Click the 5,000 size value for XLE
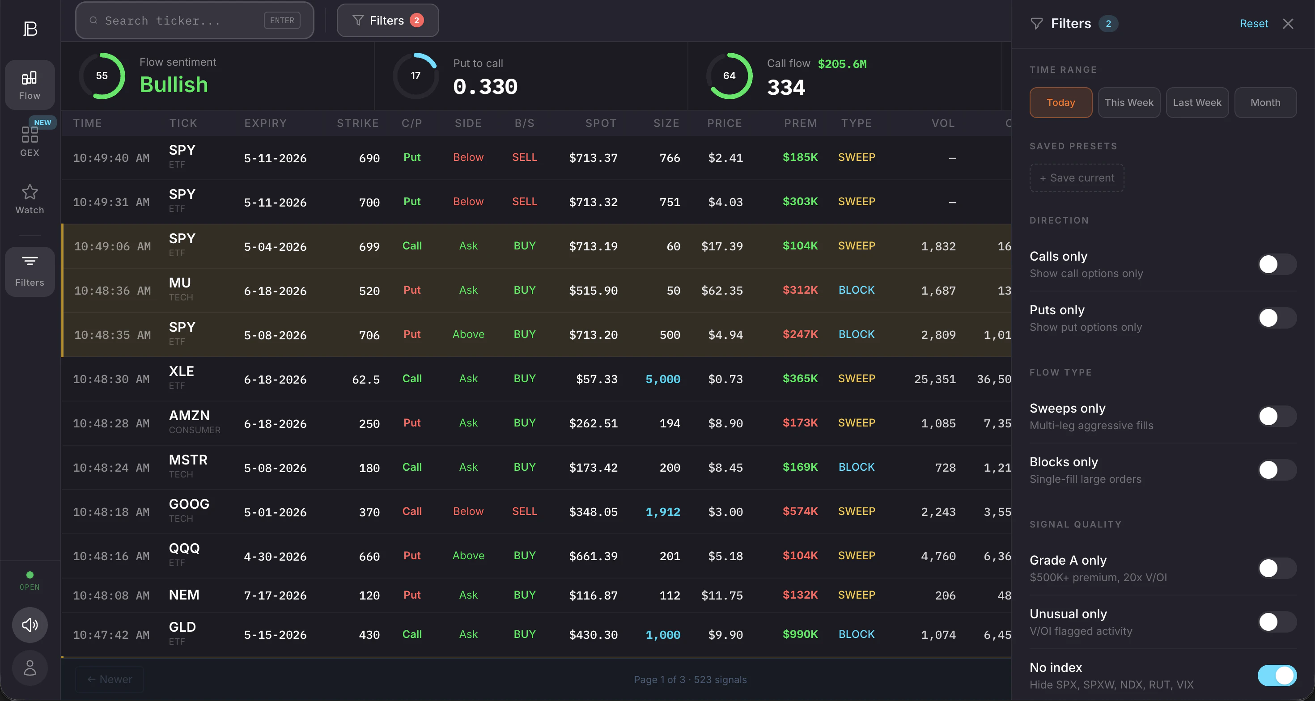The image size is (1315, 701). point(662,379)
